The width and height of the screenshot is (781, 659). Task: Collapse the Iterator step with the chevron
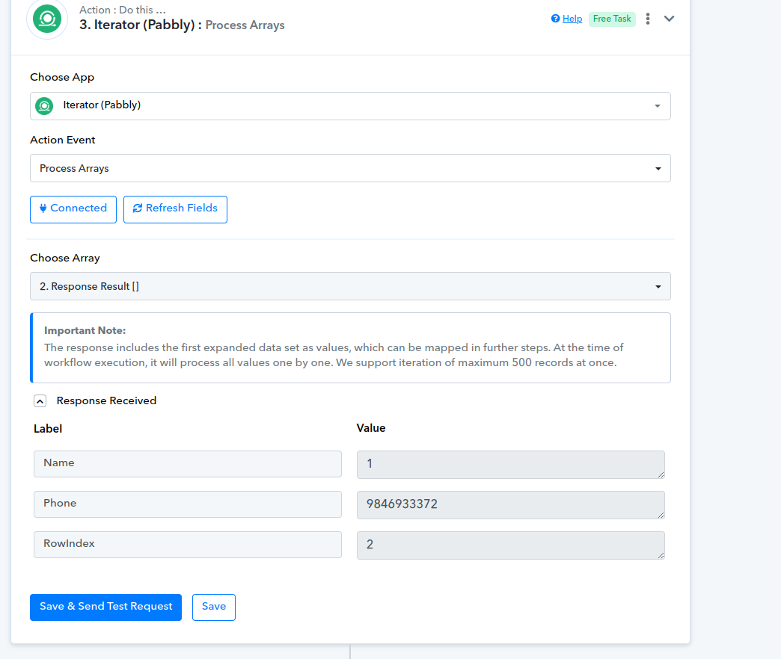(669, 19)
